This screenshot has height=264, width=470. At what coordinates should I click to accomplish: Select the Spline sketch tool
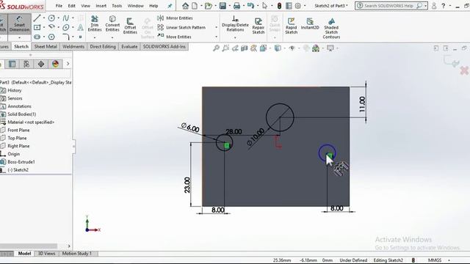(x=66, y=18)
